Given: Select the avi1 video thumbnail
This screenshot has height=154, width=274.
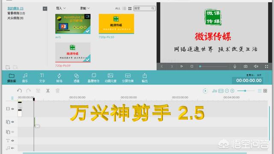Looking at the screenshot, I should tap(73, 24).
